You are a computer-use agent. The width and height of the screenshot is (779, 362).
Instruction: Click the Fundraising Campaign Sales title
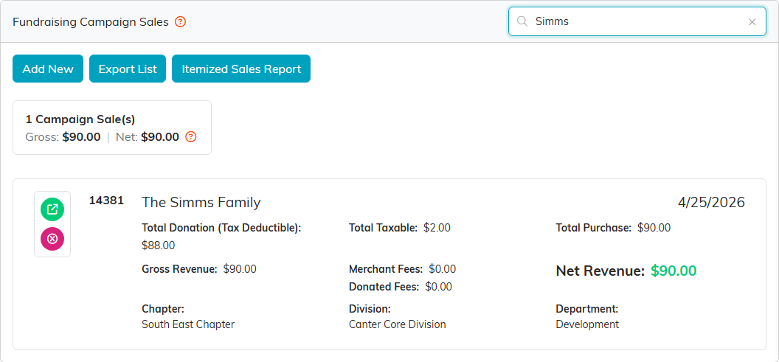pos(91,22)
